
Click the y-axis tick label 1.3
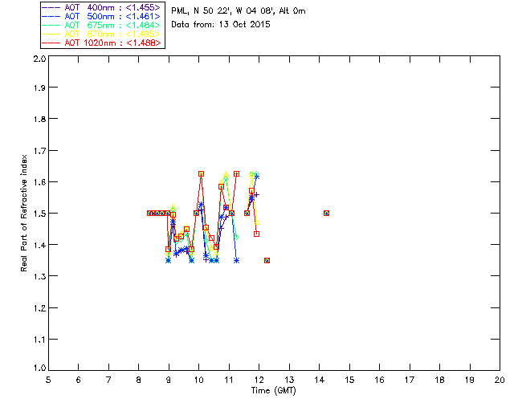pyautogui.click(x=39, y=277)
